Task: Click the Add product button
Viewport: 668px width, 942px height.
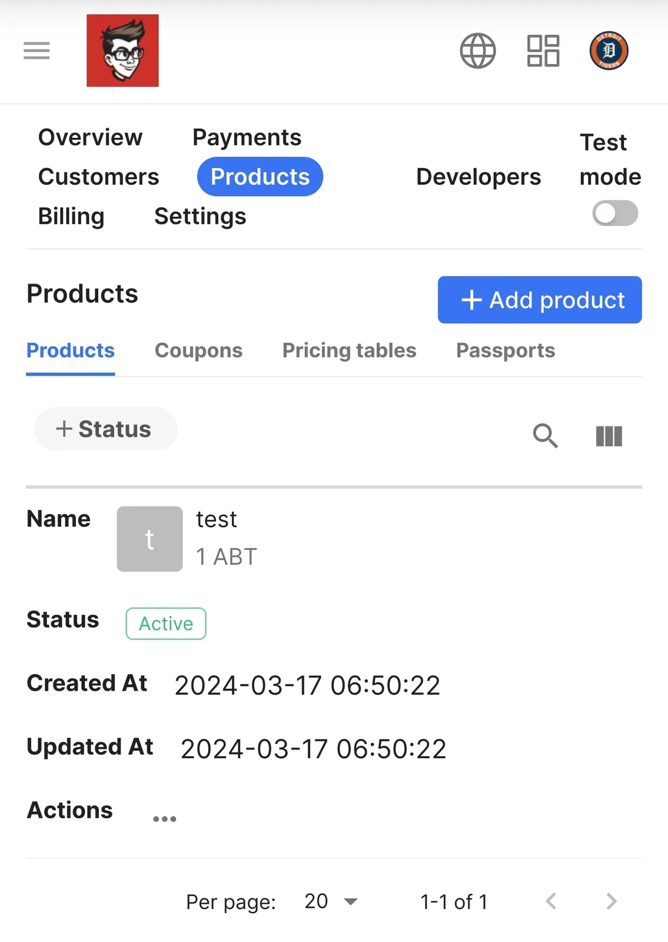Action: (540, 300)
